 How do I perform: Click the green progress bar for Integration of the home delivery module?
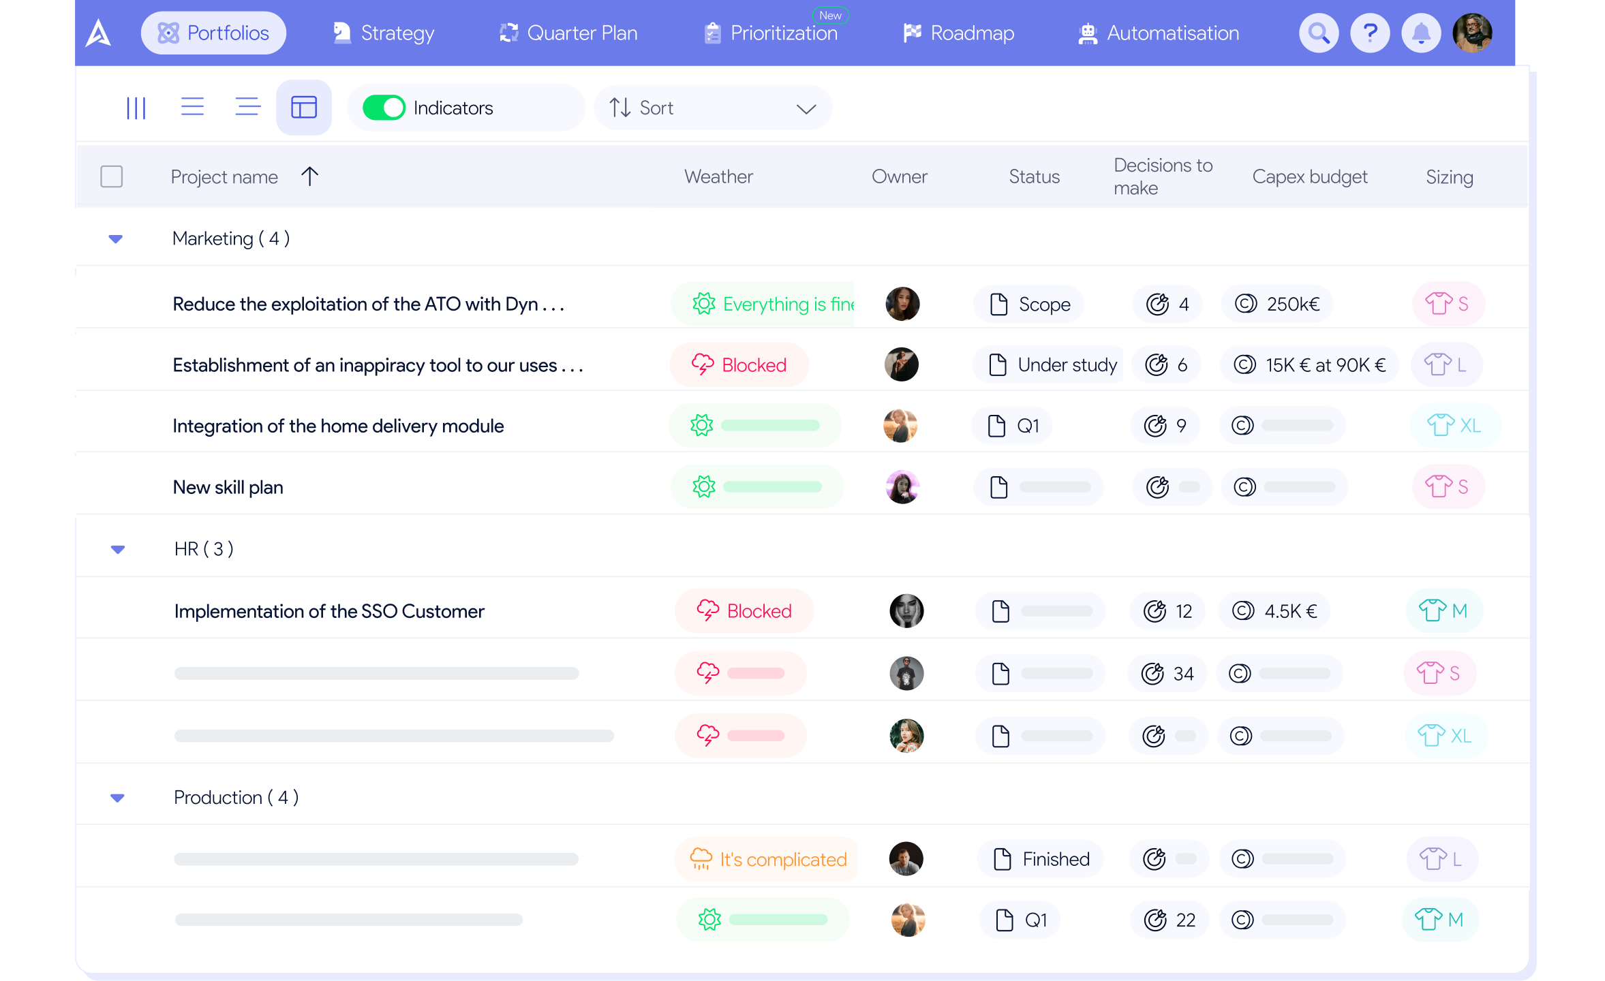click(771, 425)
